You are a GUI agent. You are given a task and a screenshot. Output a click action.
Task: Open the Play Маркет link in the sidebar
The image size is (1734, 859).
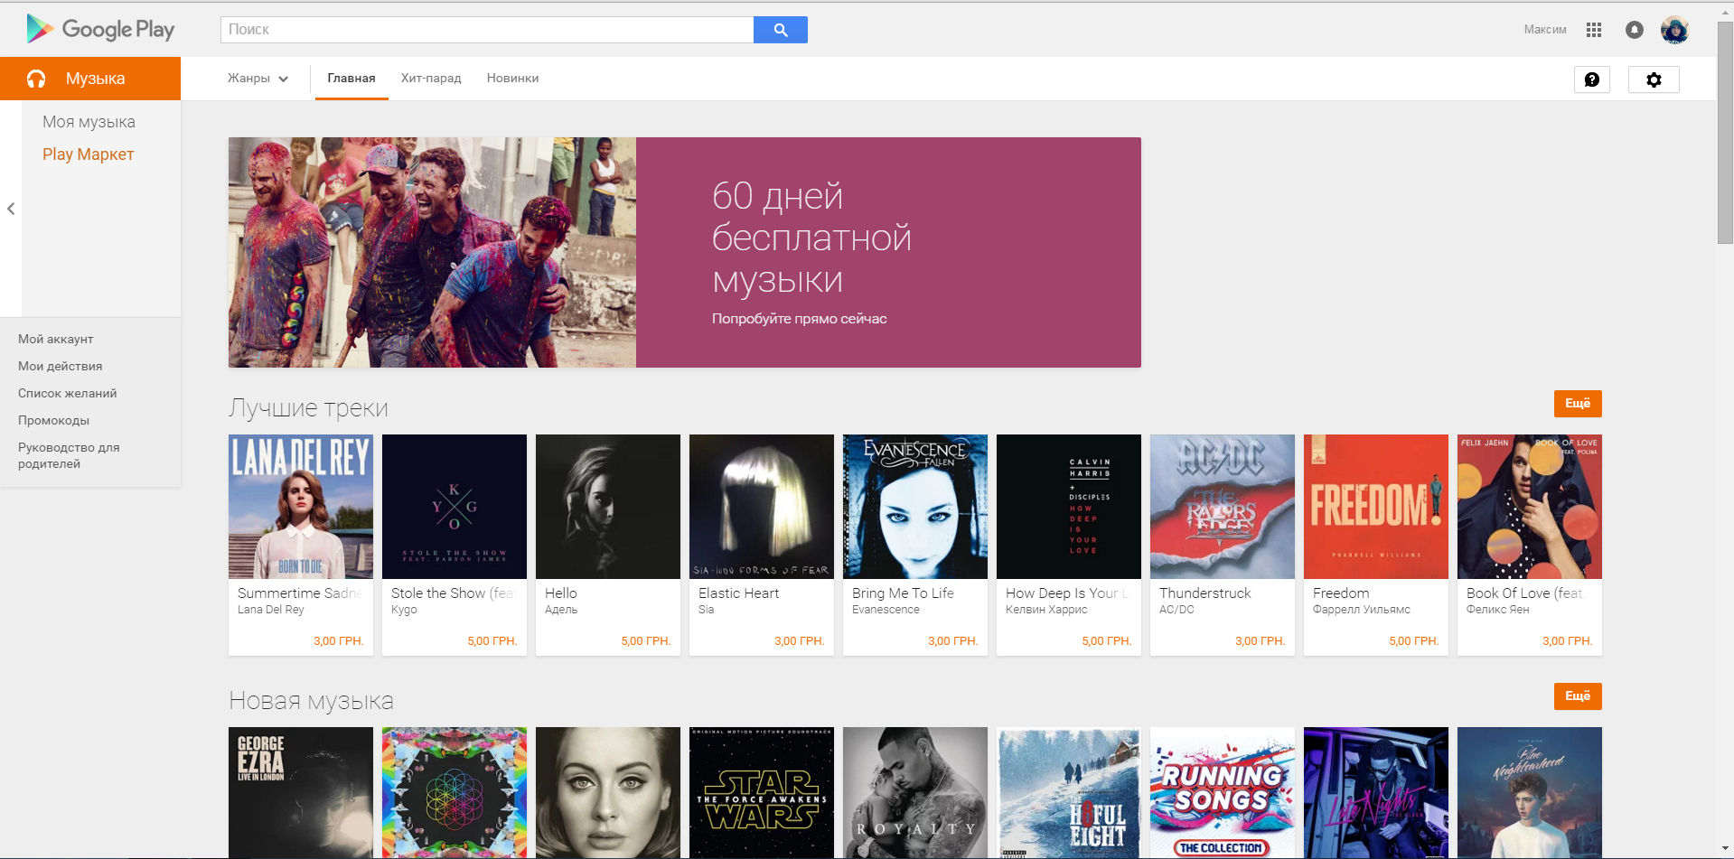(x=88, y=154)
